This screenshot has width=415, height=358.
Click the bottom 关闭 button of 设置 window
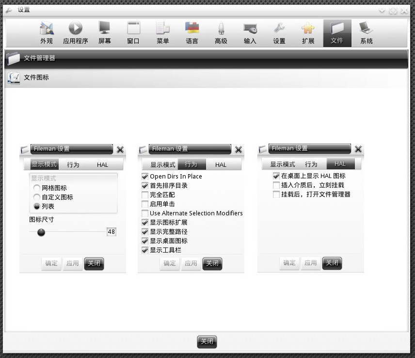[207, 342]
